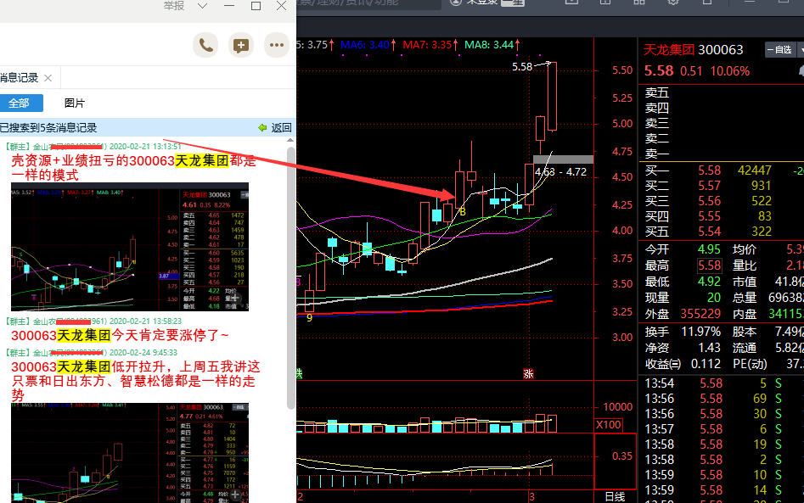804x503 pixels.
Task: Select the 买二 bid price 5.57
Action: [x=709, y=186]
